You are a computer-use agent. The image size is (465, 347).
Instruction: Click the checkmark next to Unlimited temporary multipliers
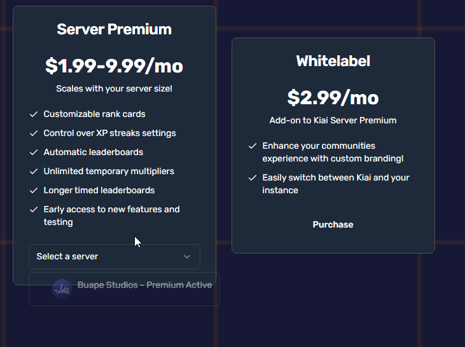(34, 172)
